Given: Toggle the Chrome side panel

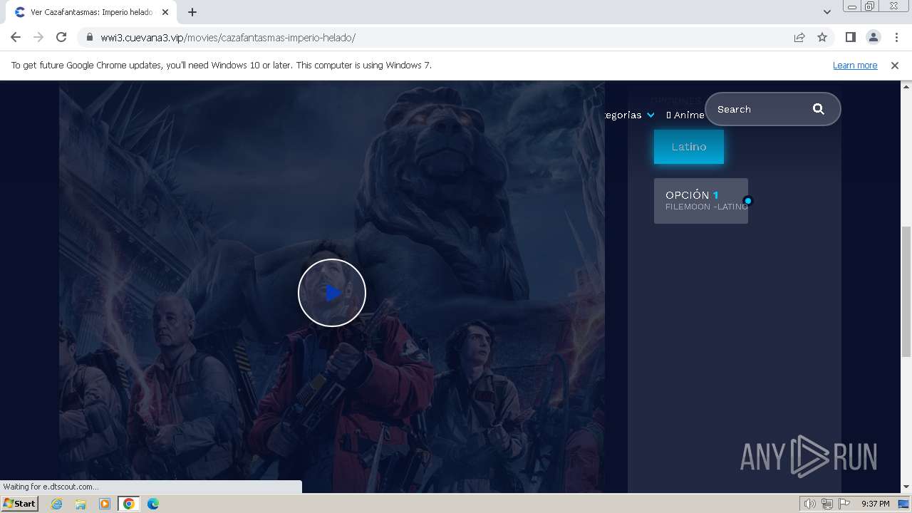Looking at the screenshot, I should point(850,37).
